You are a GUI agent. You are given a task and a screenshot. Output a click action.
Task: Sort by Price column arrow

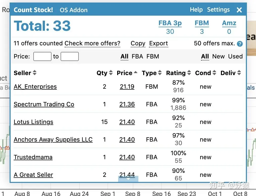click(x=136, y=72)
